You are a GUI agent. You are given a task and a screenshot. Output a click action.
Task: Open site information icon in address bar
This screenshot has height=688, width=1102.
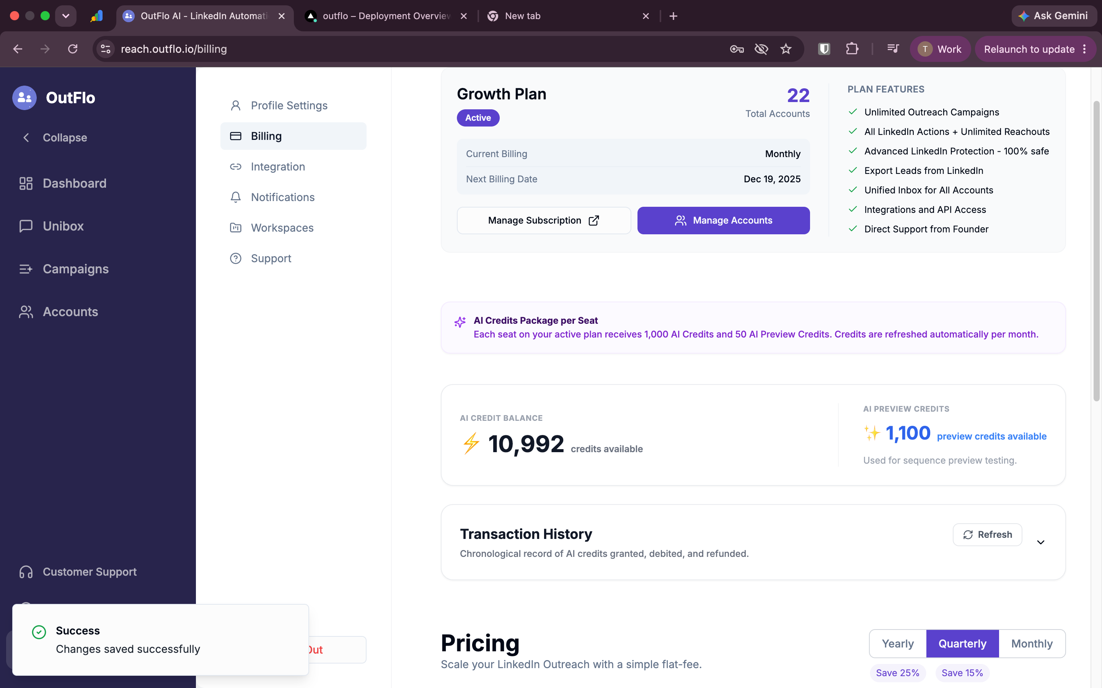tap(106, 49)
